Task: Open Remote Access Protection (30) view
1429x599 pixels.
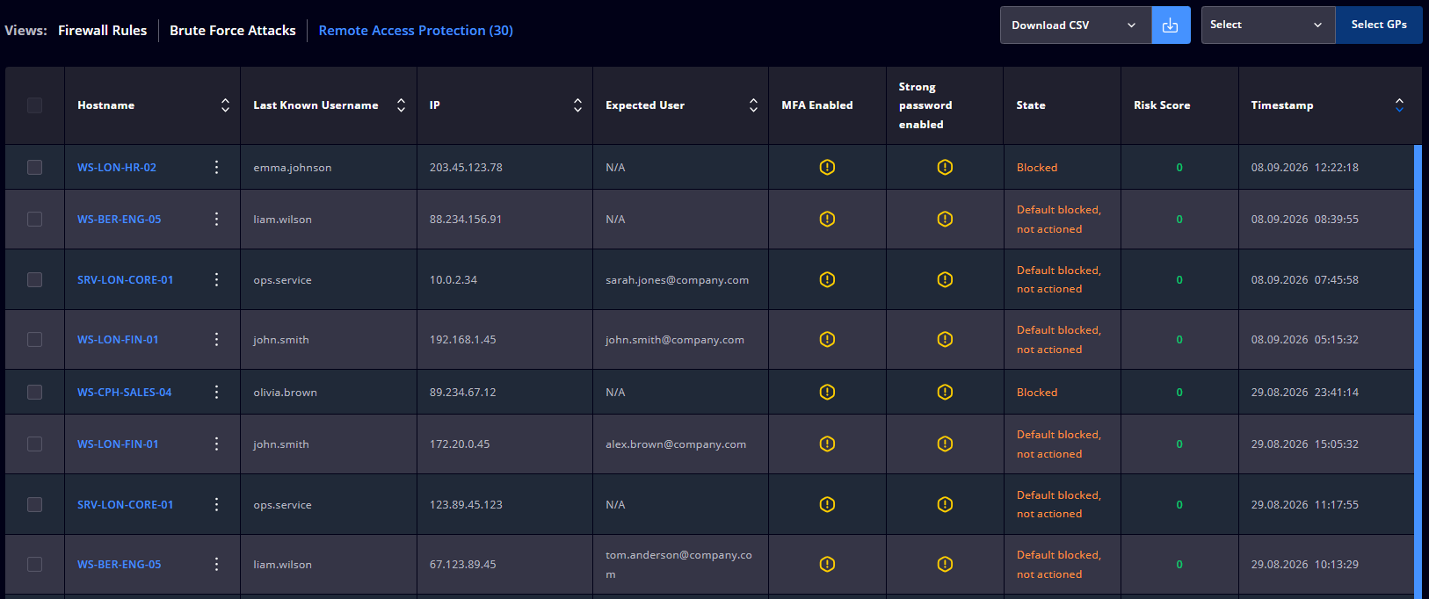Action: 416,30
